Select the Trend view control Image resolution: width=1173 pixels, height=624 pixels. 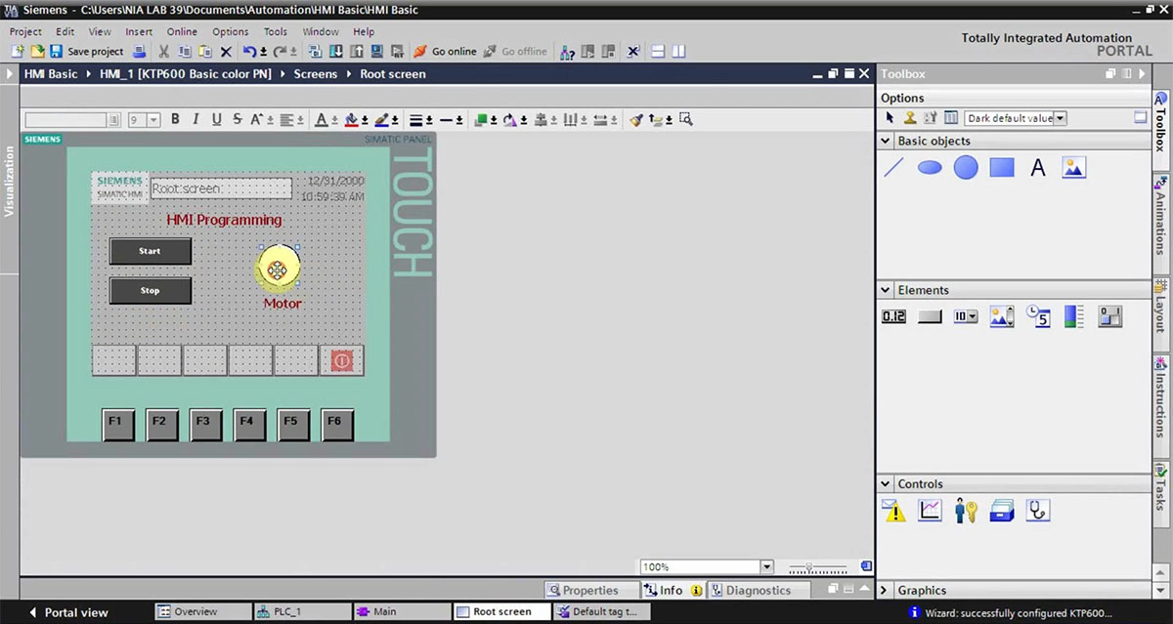pyautogui.click(x=930, y=510)
